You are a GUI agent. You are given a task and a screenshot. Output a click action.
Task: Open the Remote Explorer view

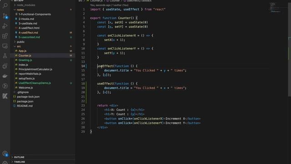(x=5, y=46)
